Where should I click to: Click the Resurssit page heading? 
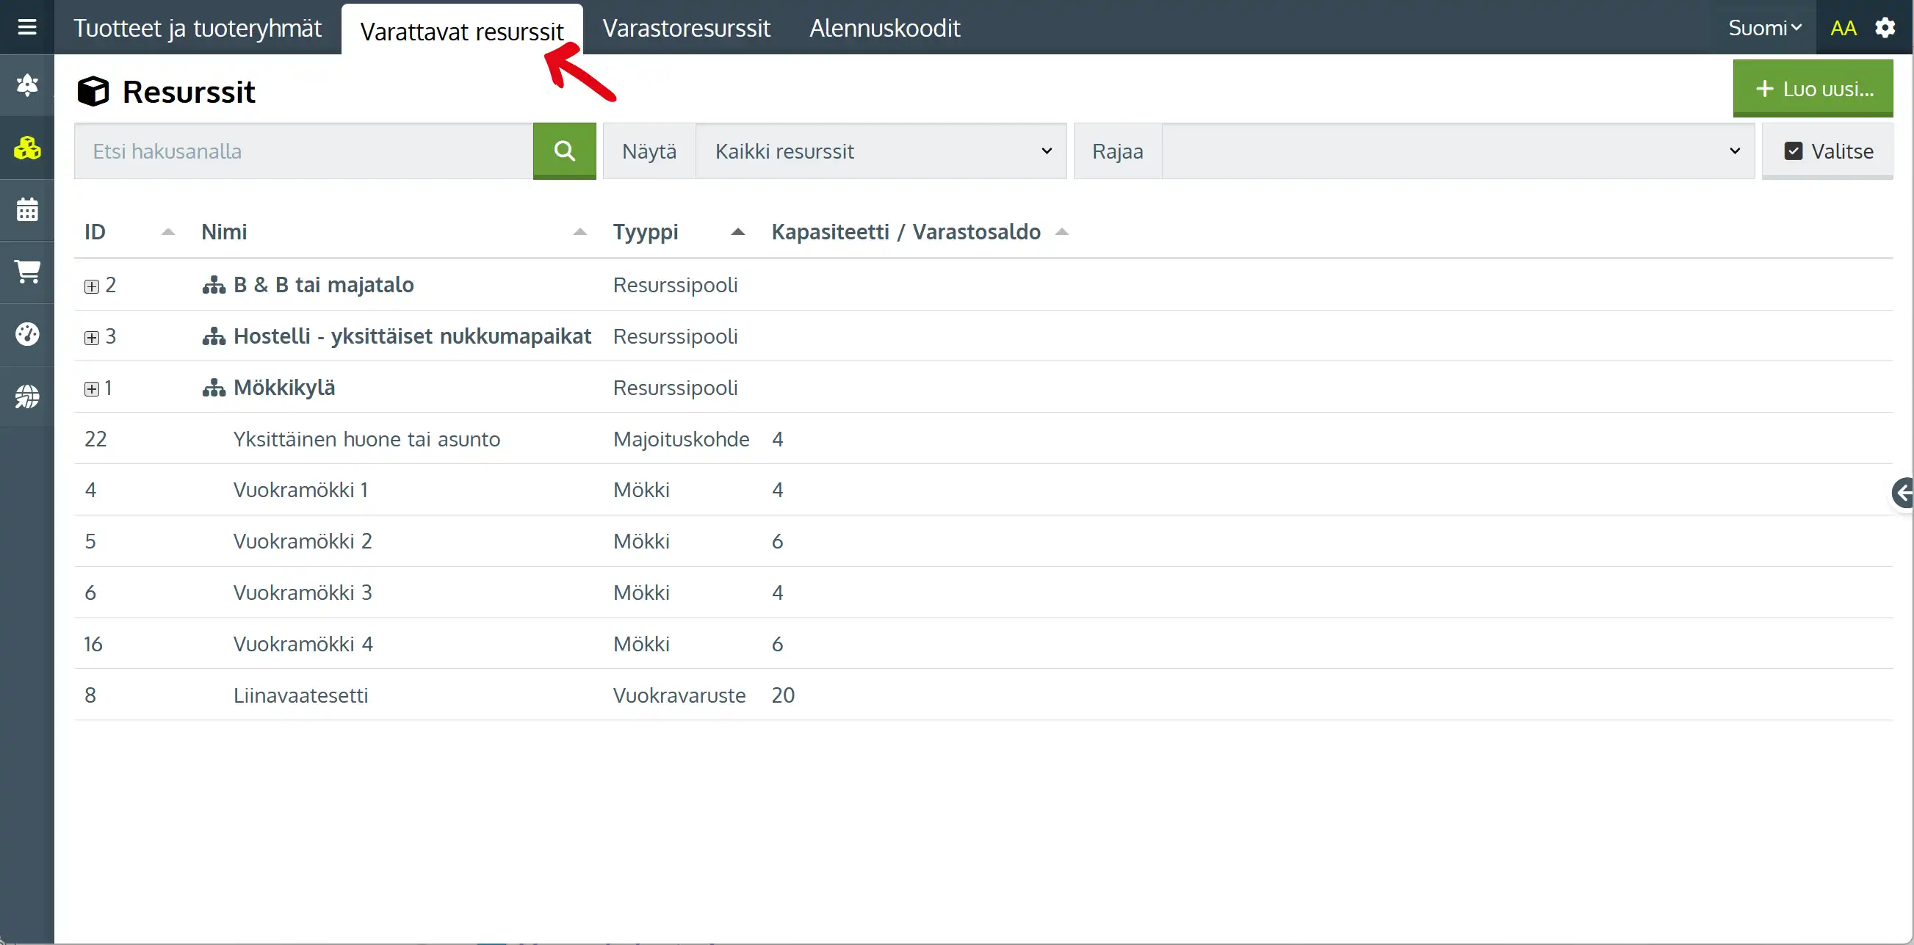click(189, 92)
